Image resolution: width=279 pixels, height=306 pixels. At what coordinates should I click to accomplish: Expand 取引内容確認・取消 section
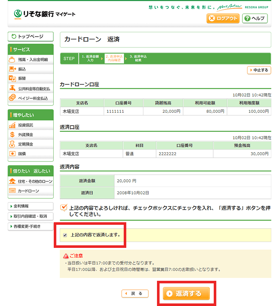pyautogui.click(x=31, y=216)
